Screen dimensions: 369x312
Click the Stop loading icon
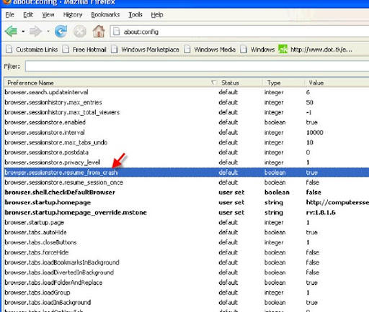(x=80, y=32)
